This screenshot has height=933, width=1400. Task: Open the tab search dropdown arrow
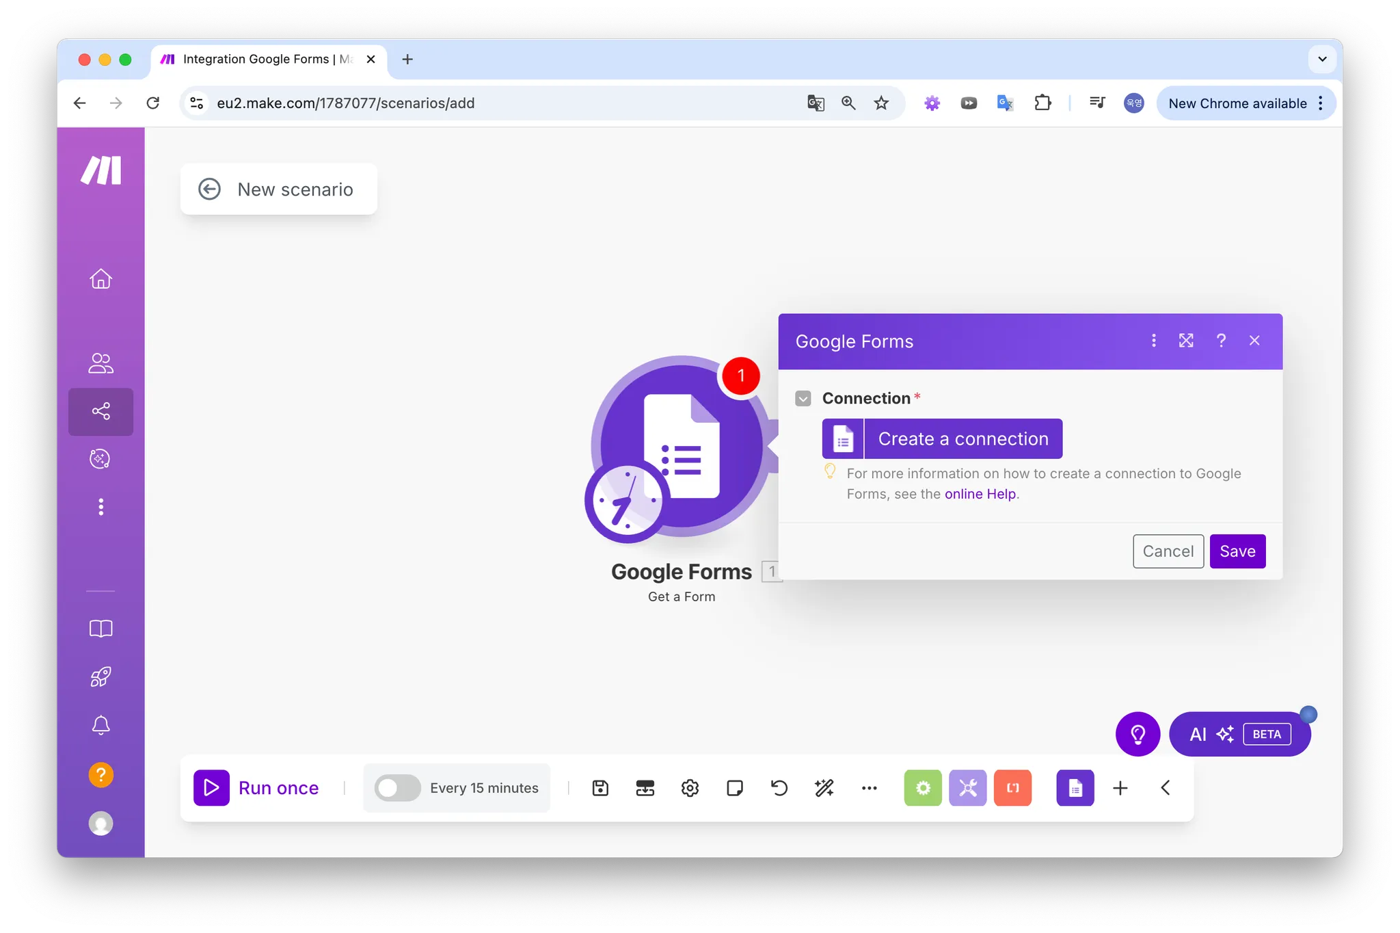click(1322, 60)
